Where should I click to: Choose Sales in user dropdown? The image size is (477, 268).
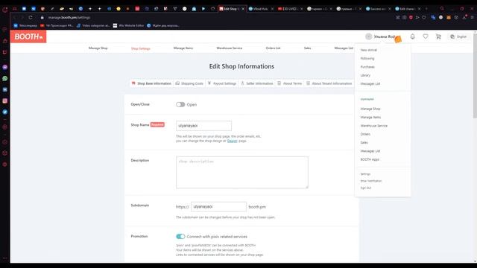364,142
